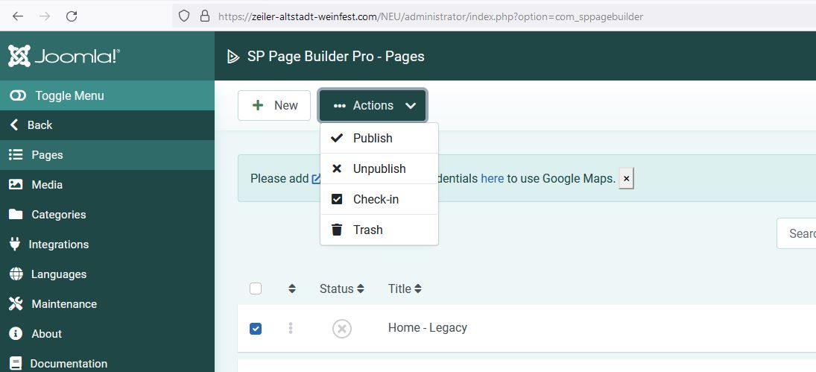
Task: Click the ordering sort arrows column header
Action: (x=291, y=289)
